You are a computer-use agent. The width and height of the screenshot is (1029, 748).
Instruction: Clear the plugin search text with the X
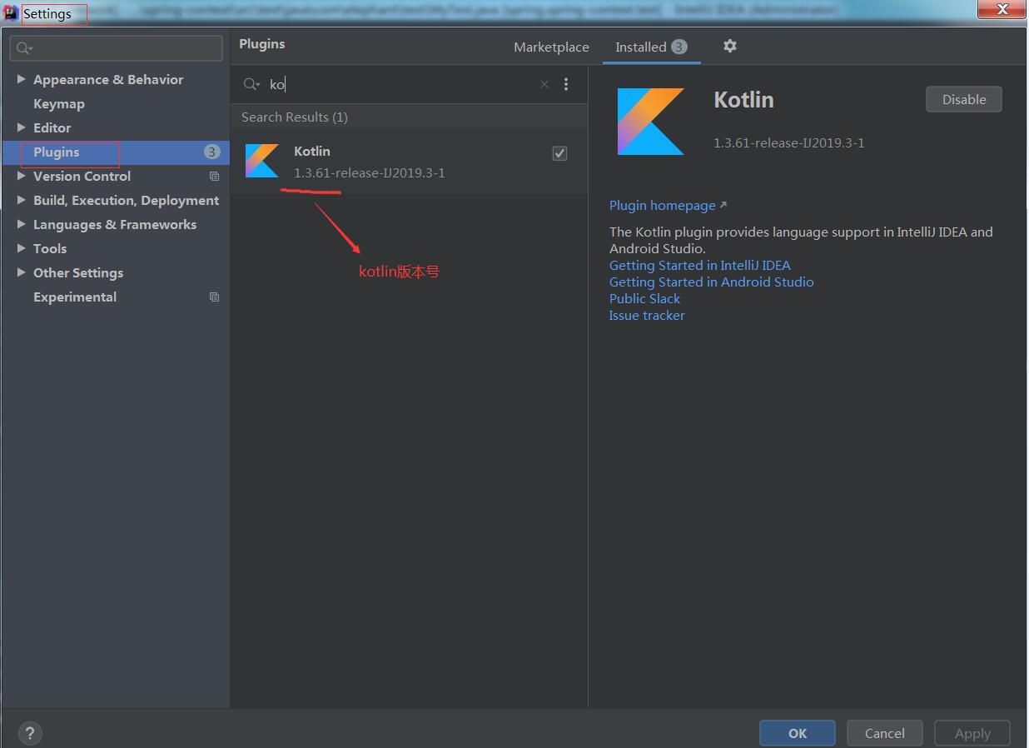[x=544, y=84]
